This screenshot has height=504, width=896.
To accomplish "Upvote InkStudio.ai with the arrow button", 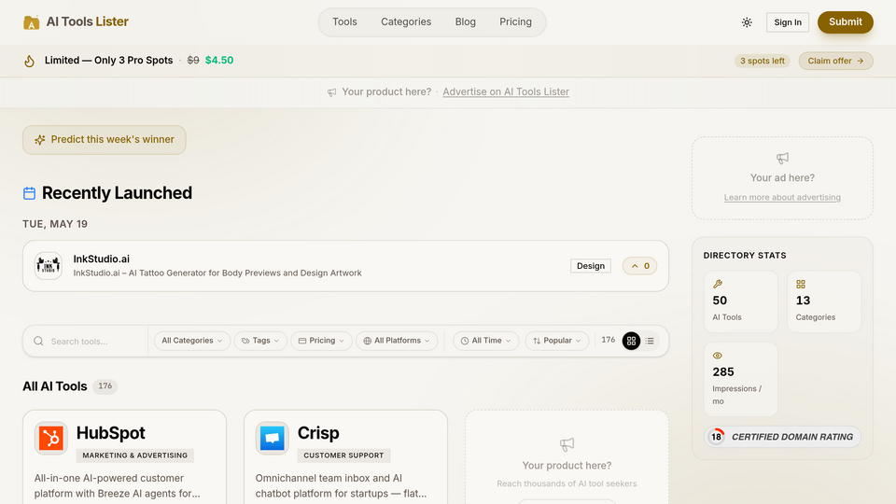I will 639,266.
